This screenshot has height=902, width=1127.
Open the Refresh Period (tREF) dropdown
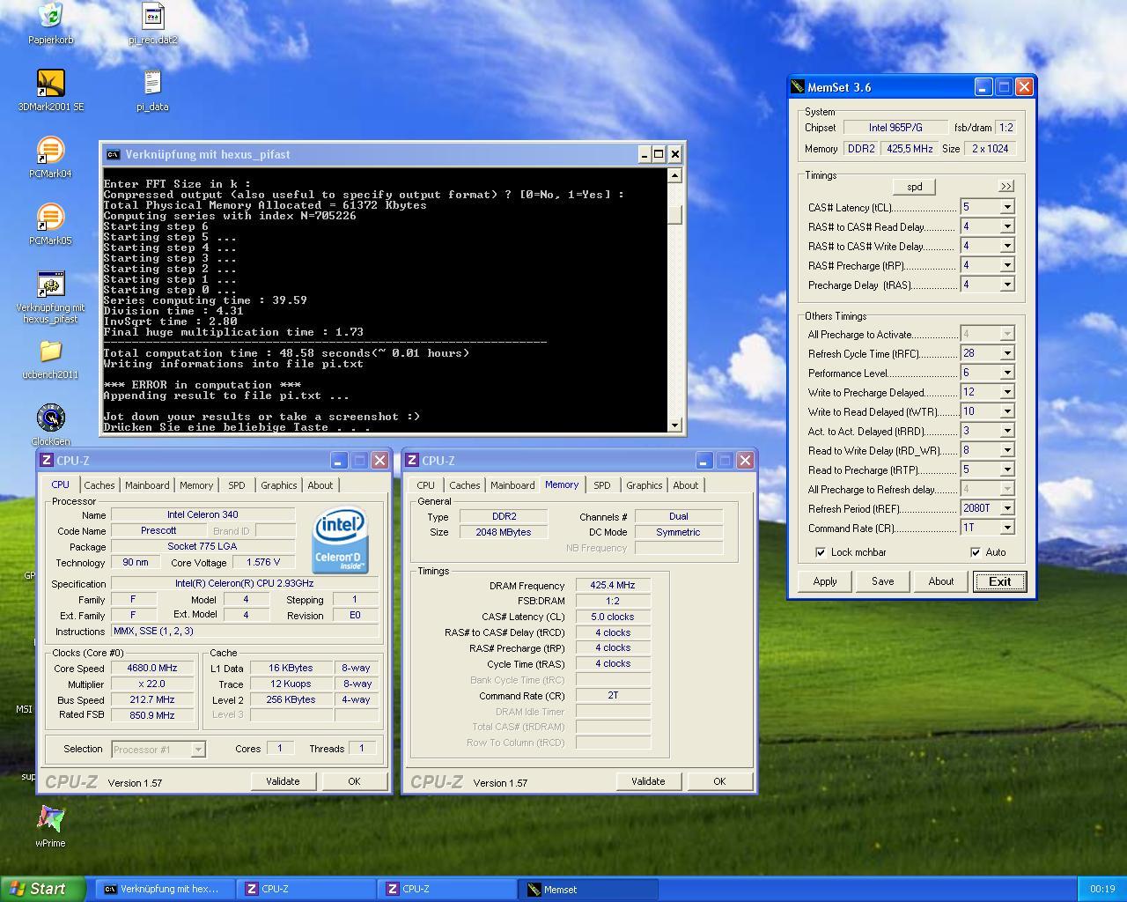coord(1007,508)
